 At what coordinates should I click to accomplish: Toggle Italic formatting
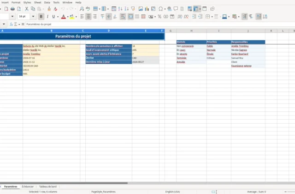coord(47,17)
